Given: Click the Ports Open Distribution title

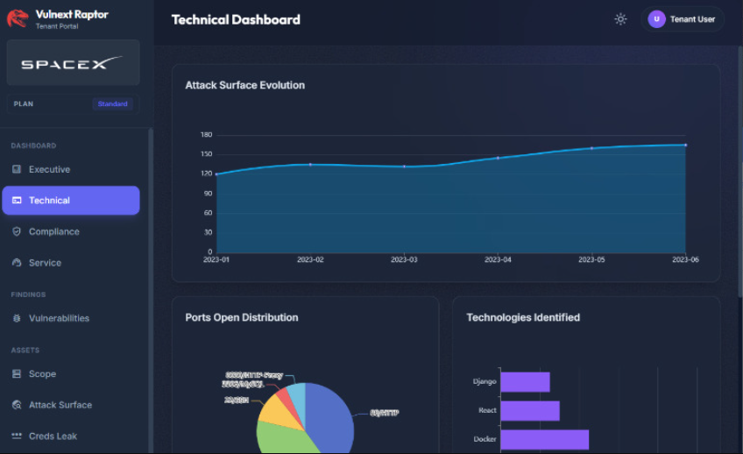Looking at the screenshot, I should [242, 317].
